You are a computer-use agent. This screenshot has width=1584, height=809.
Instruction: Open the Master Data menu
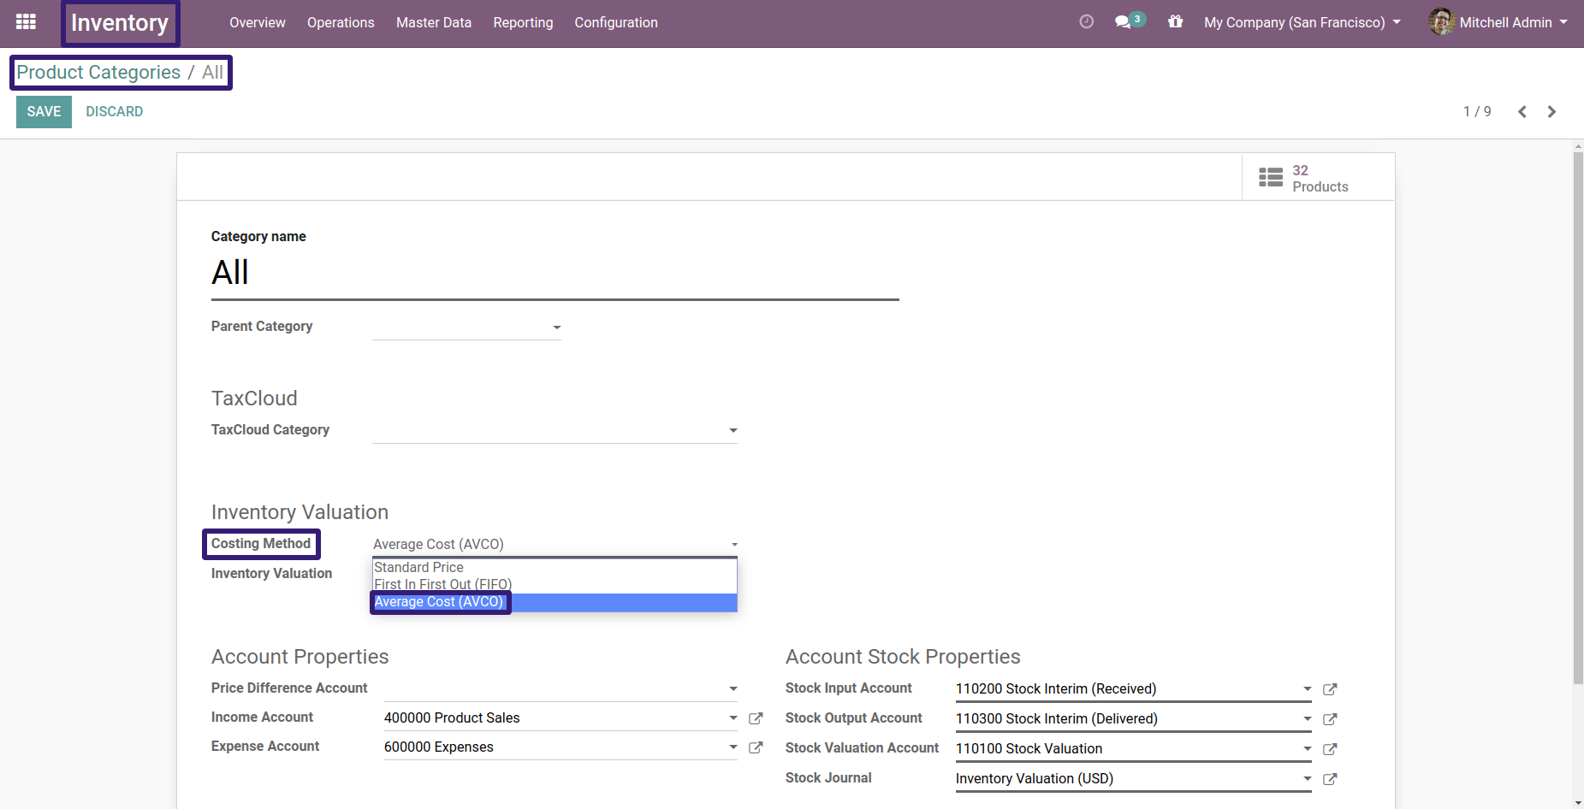[x=434, y=22]
